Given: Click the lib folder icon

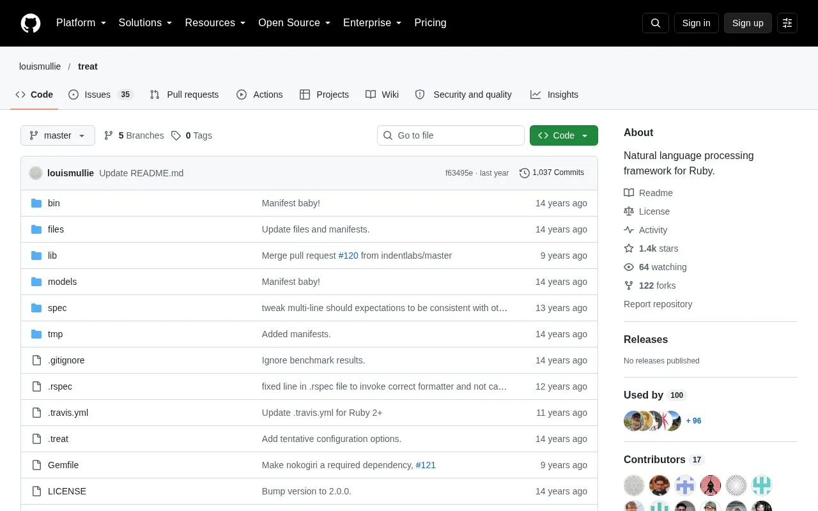Looking at the screenshot, I should tap(36, 256).
